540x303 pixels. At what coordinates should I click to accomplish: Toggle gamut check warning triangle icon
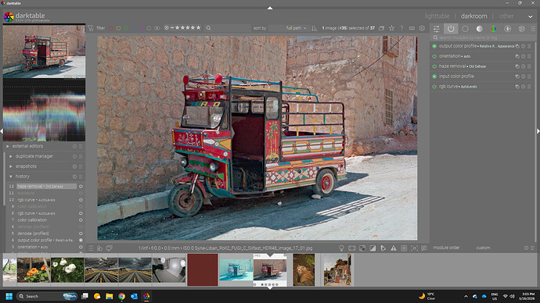coord(394,248)
